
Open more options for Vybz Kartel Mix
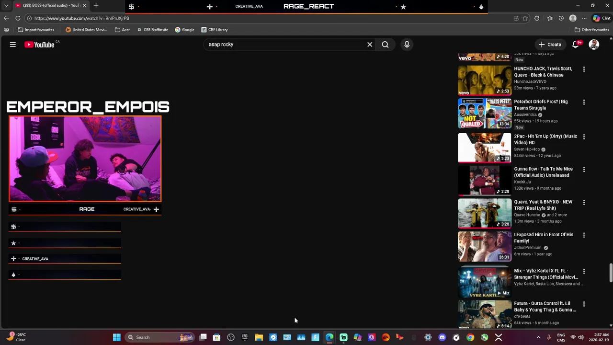pyautogui.click(x=584, y=271)
